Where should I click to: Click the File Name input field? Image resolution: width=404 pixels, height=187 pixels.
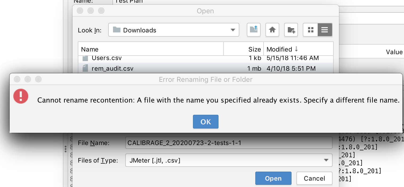tap(228, 143)
